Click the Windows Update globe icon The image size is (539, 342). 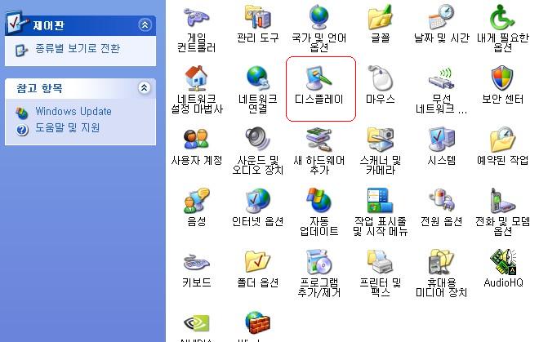point(22,113)
